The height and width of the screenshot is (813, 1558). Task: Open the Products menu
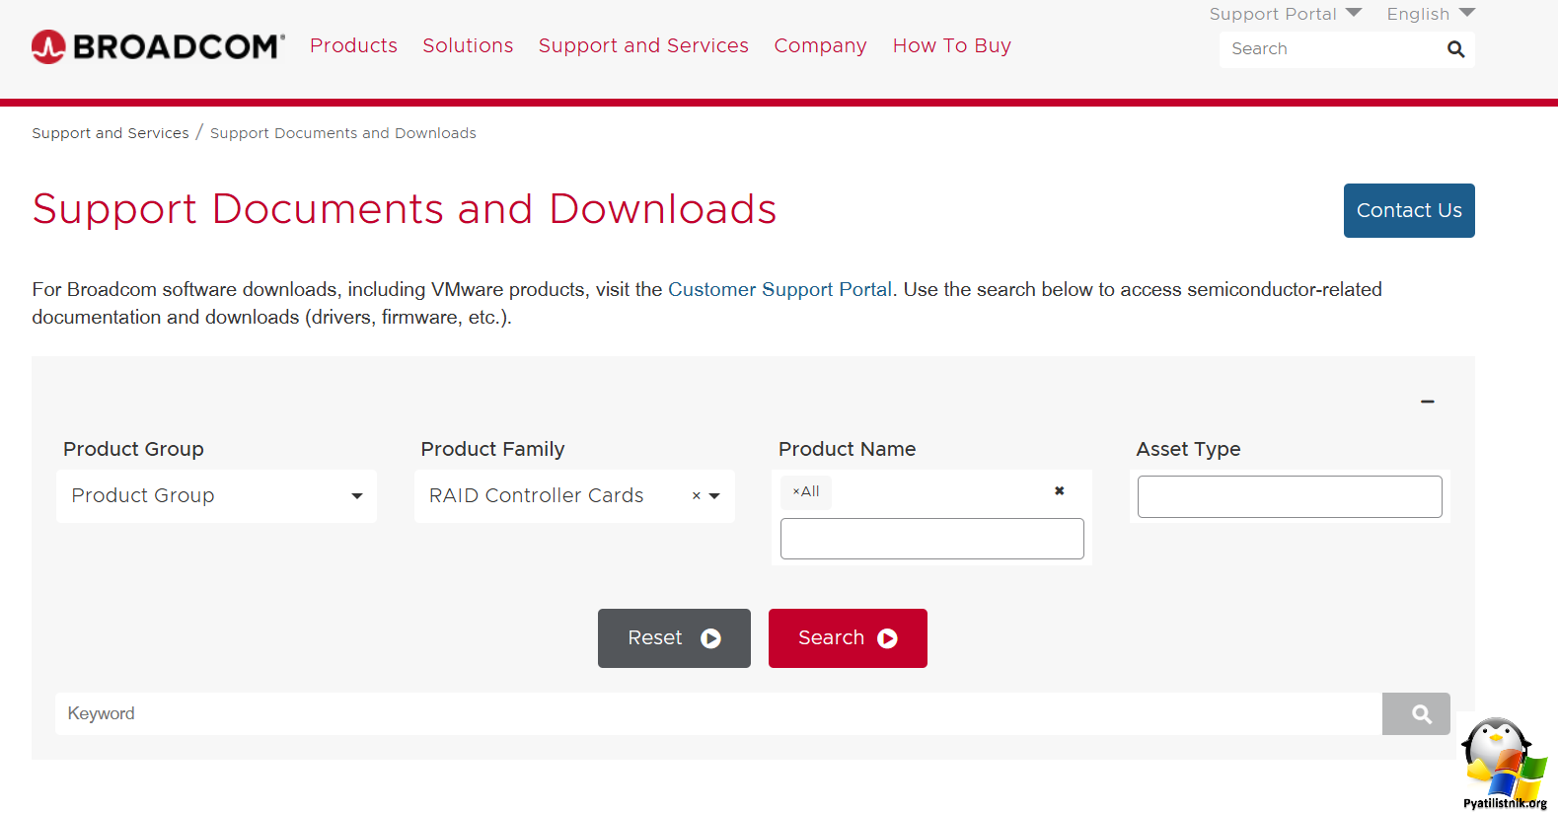[x=353, y=45]
